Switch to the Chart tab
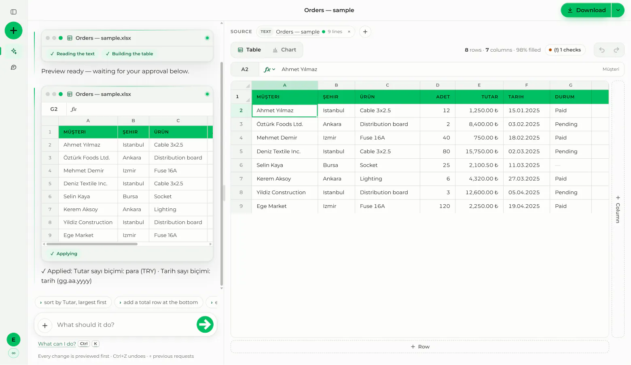Image resolution: width=631 pixels, height=365 pixels. click(x=284, y=50)
